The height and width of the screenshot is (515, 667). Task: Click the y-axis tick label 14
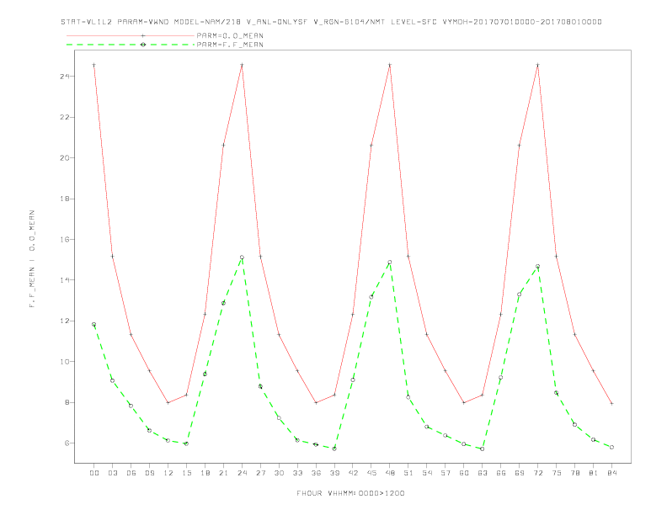(65, 280)
